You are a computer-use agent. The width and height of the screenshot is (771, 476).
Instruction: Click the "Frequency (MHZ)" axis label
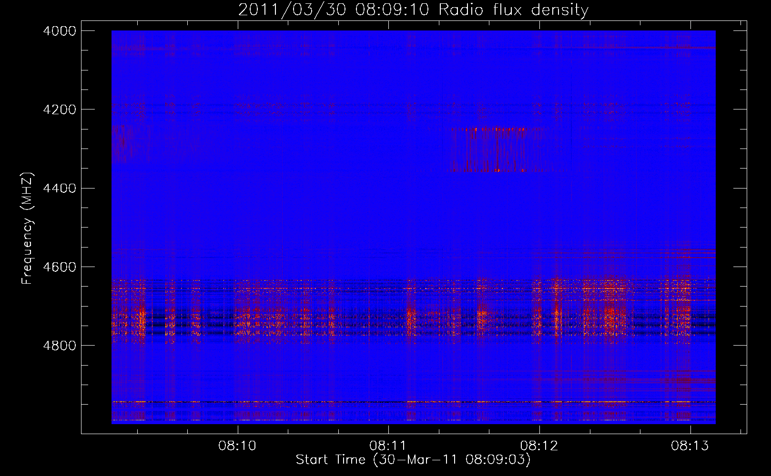click(x=27, y=228)
